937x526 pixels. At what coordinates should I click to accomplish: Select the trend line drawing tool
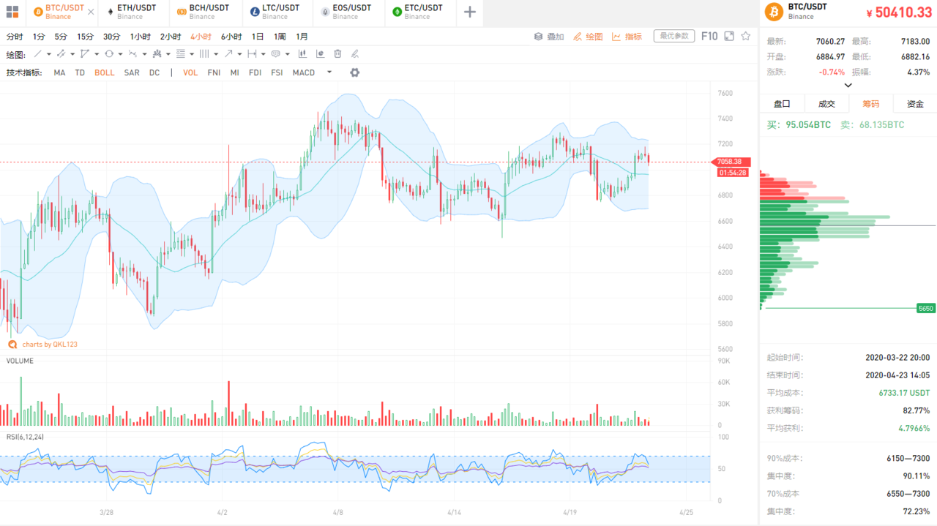(38, 53)
